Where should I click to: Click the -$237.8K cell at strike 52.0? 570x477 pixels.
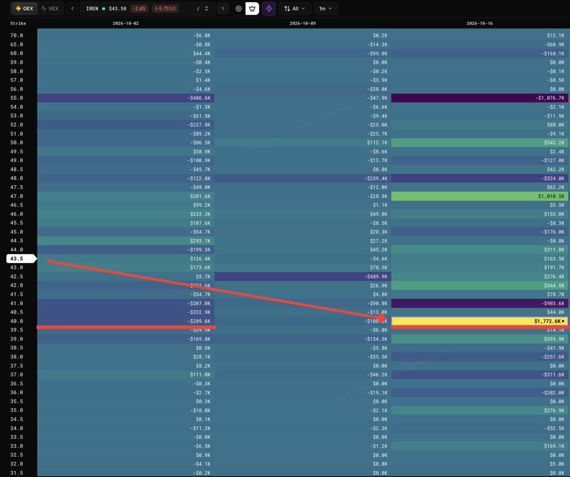126,125
